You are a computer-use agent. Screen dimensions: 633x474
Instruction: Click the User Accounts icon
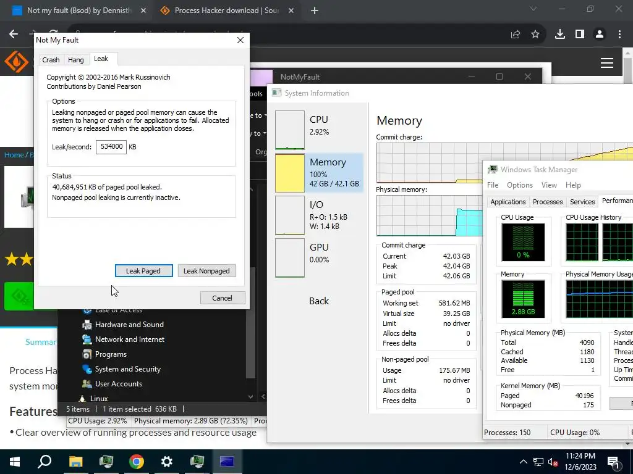coord(87,384)
